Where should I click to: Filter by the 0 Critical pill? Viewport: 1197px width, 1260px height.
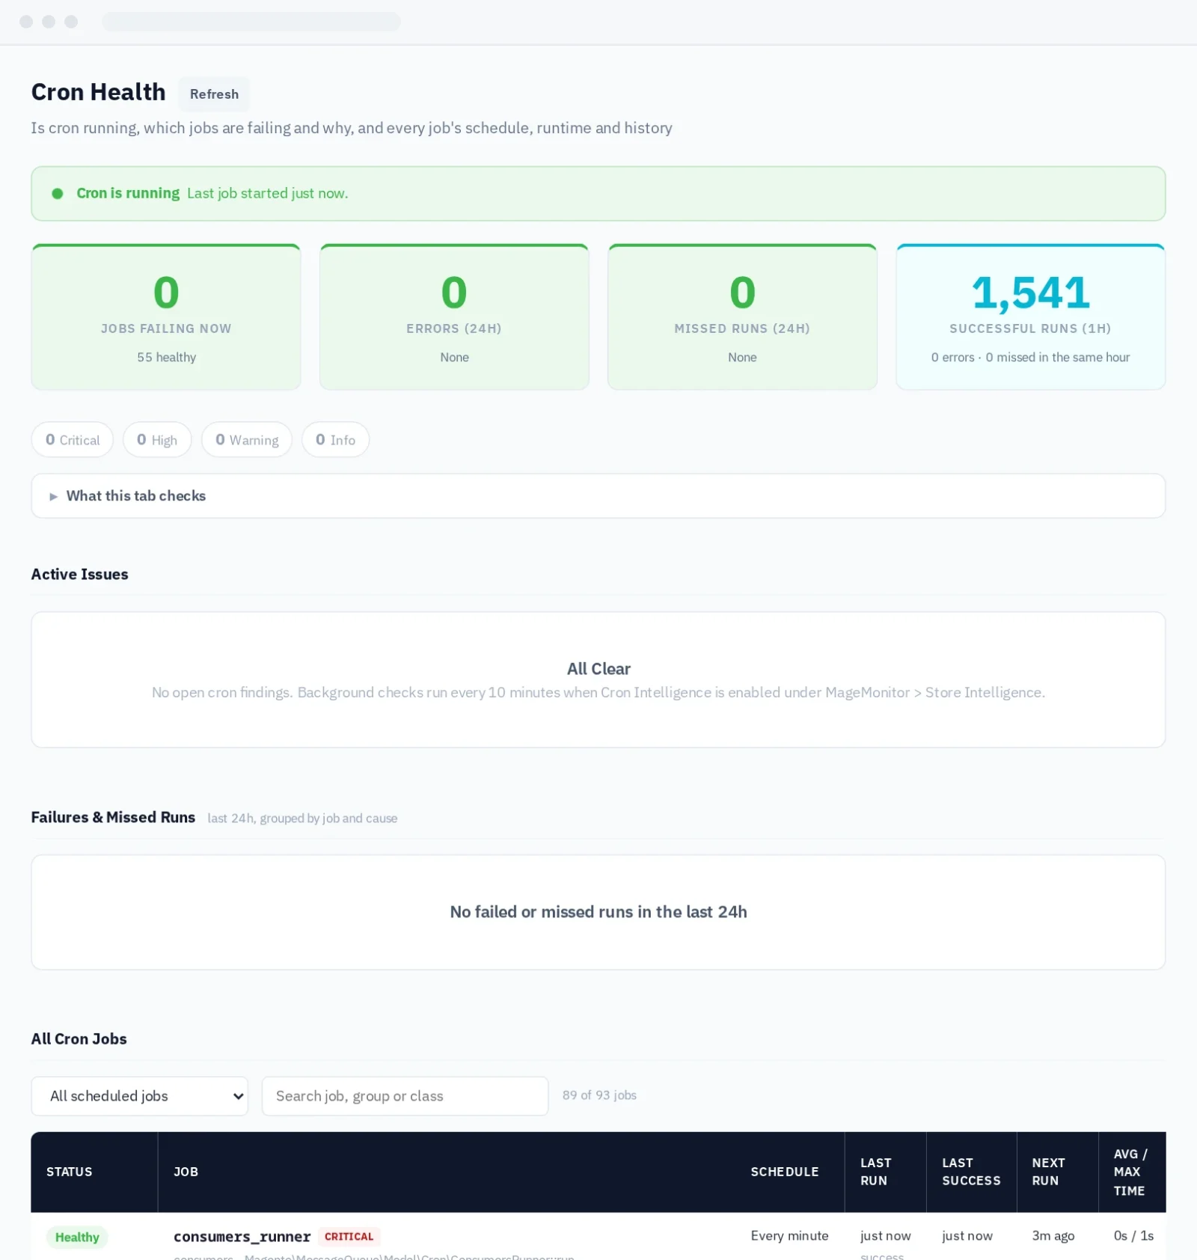73,440
